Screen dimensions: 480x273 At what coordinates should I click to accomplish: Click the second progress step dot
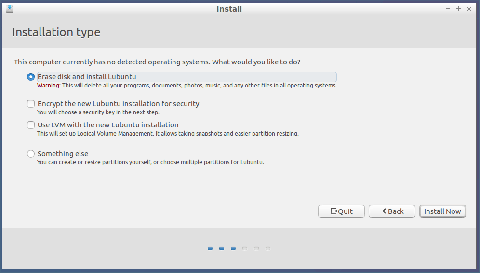click(222, 248)
